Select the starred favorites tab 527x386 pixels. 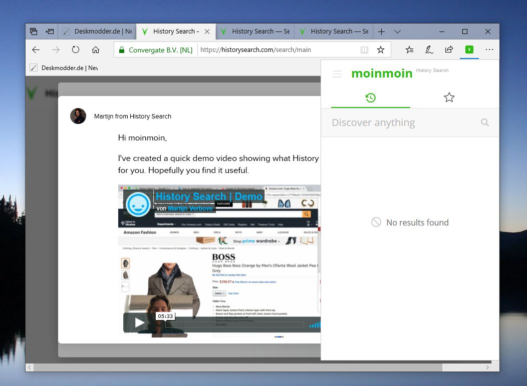click(x=449, y=97)
